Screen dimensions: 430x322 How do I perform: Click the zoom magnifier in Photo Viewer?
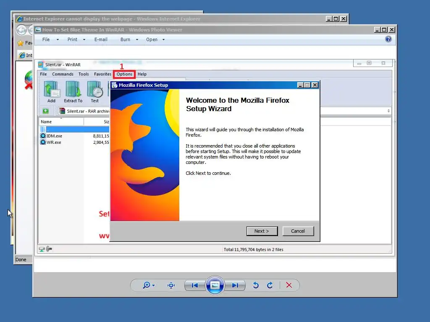[147, 285]
